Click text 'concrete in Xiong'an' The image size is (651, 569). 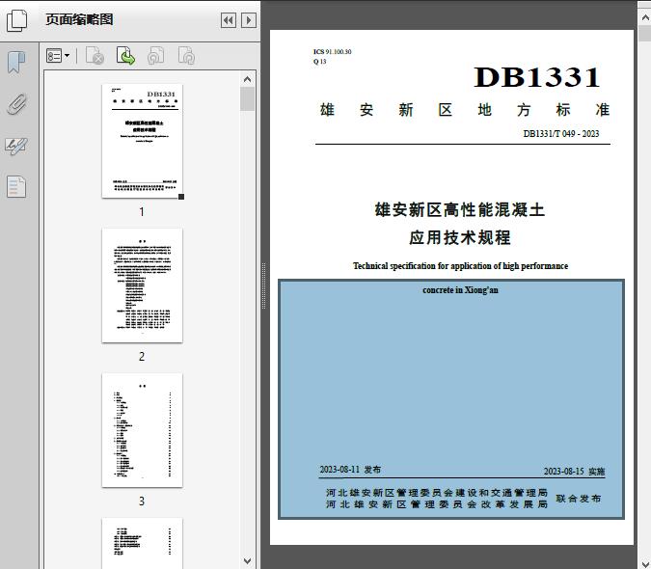[x=460, y=290]
